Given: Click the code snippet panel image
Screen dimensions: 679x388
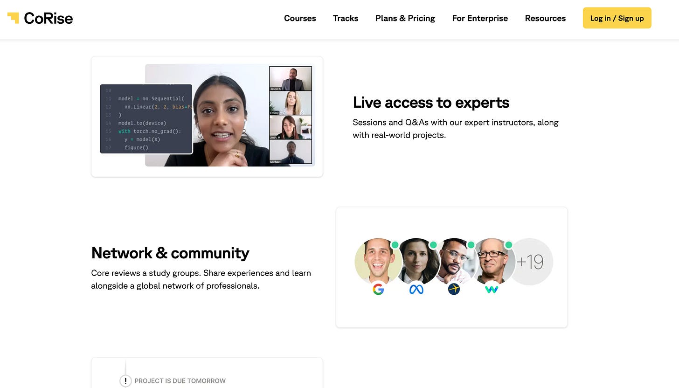Looking at the screenshot, I should (x=146, y=119).
